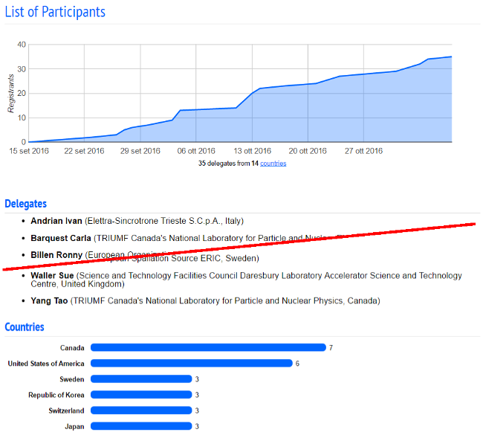Open the countries link below the chart
483x435 pixels.
(273, 164)
